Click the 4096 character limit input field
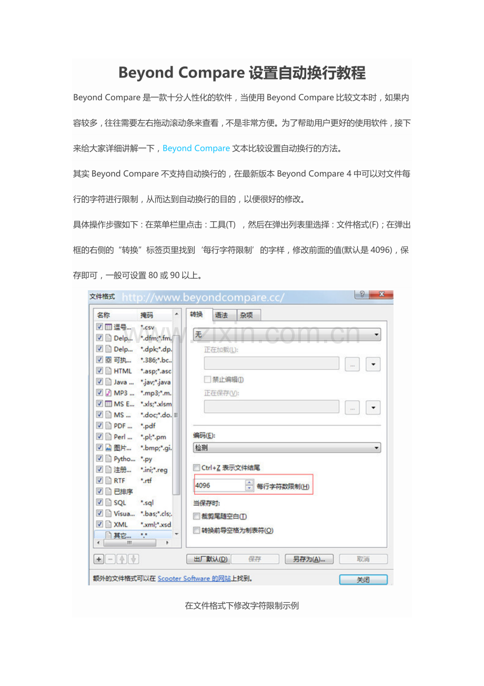This screenshot has height=686, width=484. click(x=219, y=486)
